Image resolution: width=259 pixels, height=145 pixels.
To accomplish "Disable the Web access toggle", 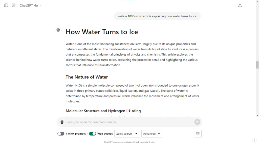I will click(93, 134).
